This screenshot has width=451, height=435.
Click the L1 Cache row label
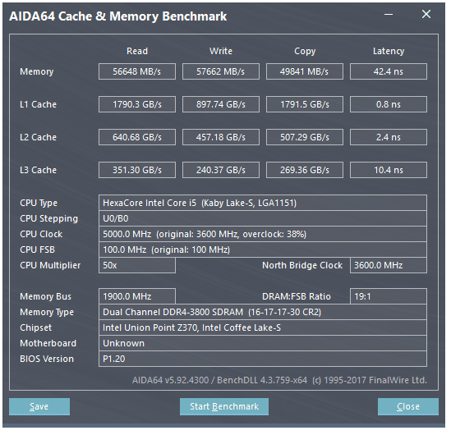pos(38,104)
